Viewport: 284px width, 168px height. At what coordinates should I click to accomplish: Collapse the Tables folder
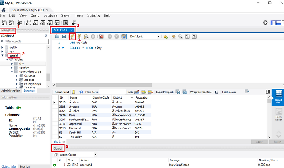pyautogui.click(x=7, y=59)
